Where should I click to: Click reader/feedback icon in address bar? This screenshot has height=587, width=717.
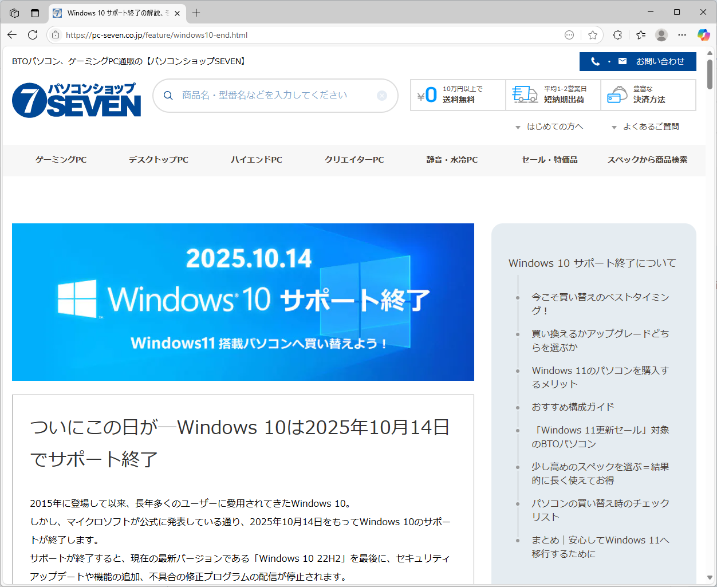(569, 35)
